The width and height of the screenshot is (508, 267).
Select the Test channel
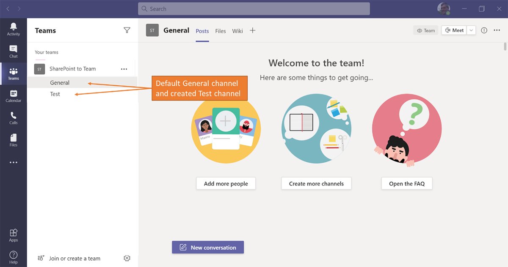55,94
